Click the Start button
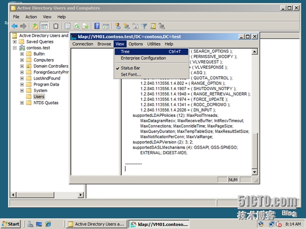The width and height of the screenshot is (306, 229). click(11, 224)
